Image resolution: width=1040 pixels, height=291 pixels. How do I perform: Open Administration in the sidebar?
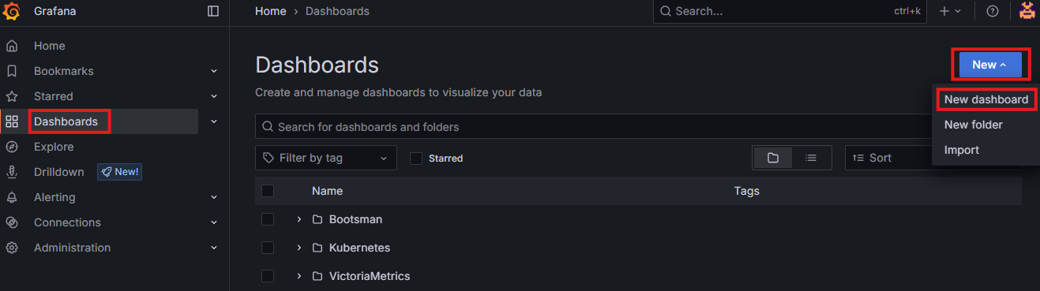pyautogui.click(x=72, y=248)
